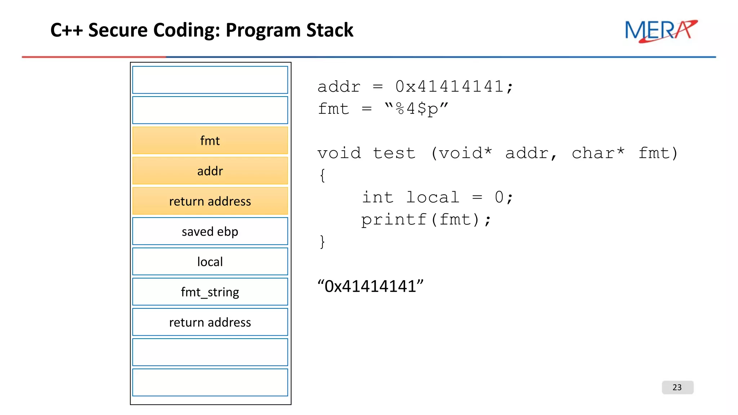Click the printf(fmt) statement
The width and height of the screenshot is (738, 415).
pos(426,220)
